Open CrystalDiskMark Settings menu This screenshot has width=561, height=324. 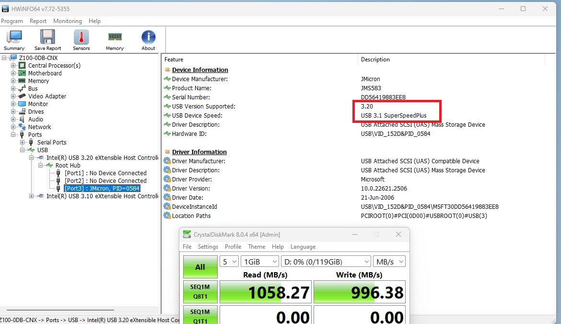pyautogui.click(x=208, y=247)
